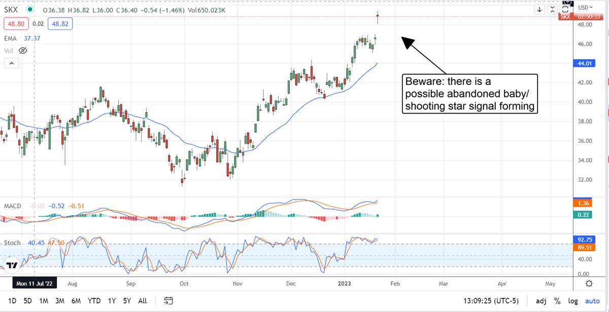Image resolution: width=609 pixels, height=312 pixels.
Task: Click the TradingView logo watermark
Action: click(11, 264)
